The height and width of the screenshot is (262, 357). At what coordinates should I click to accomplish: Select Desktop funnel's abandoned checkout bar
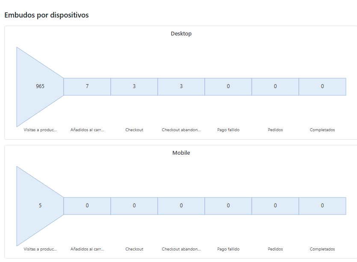pos(181,86)
